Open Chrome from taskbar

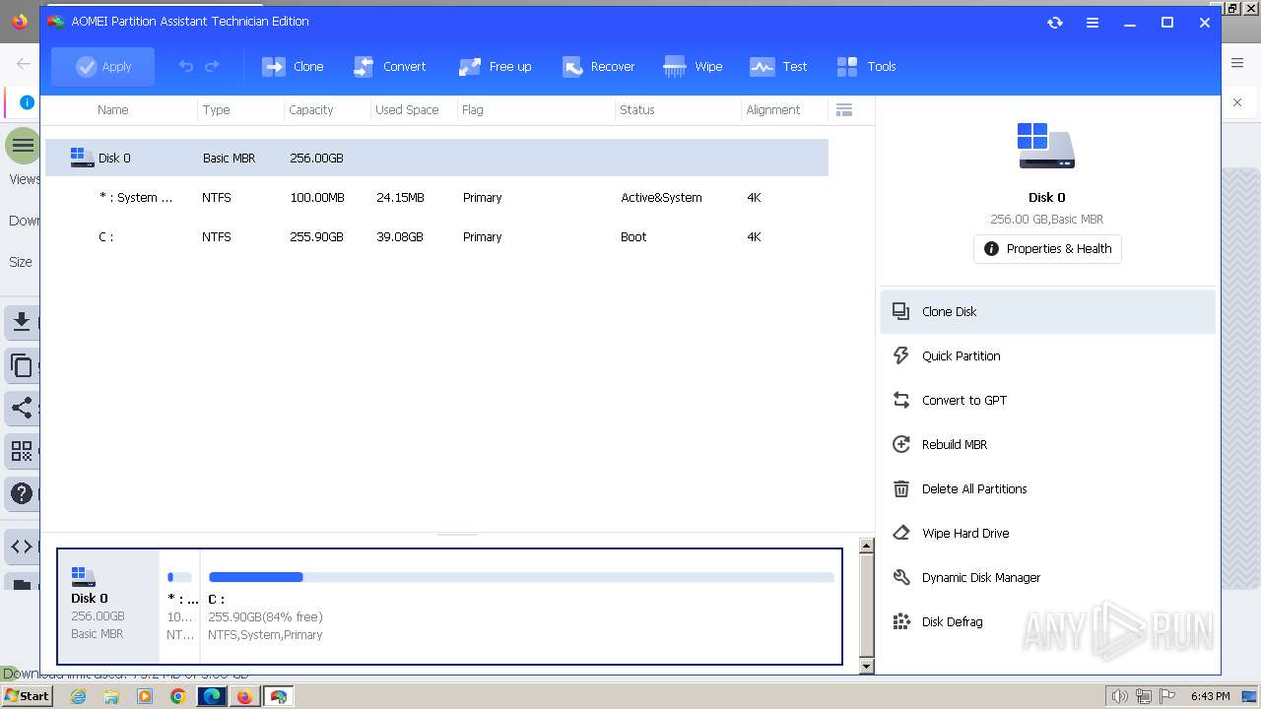[177, 696]
